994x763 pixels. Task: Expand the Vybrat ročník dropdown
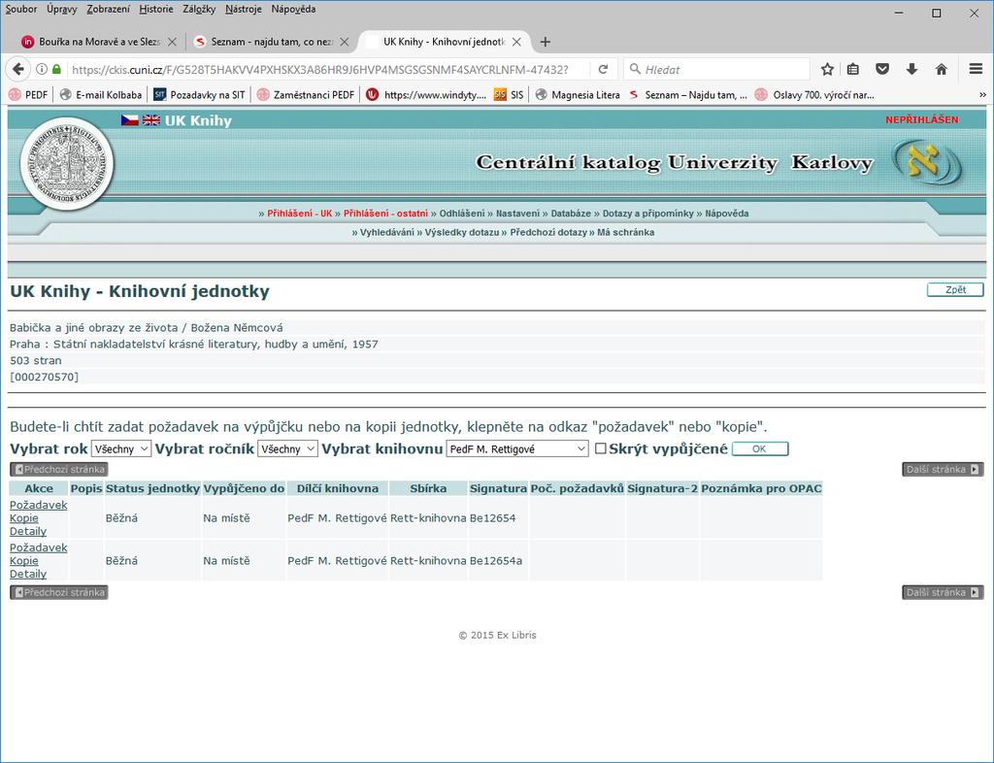[287, 448]
